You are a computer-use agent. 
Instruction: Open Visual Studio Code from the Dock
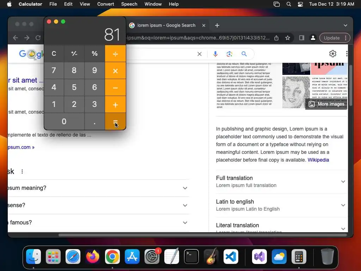tap(231, 257)
